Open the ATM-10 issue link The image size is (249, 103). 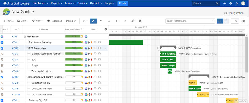coord(16,95)
